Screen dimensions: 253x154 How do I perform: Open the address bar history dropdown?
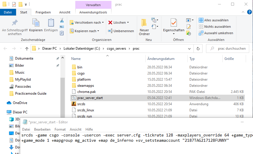[189, 49]
